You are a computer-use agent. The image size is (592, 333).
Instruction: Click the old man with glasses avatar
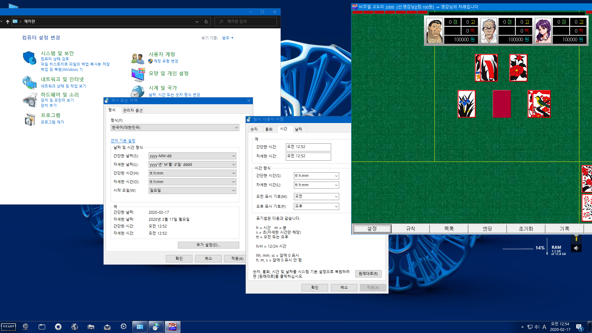click(x=489, y=31)
